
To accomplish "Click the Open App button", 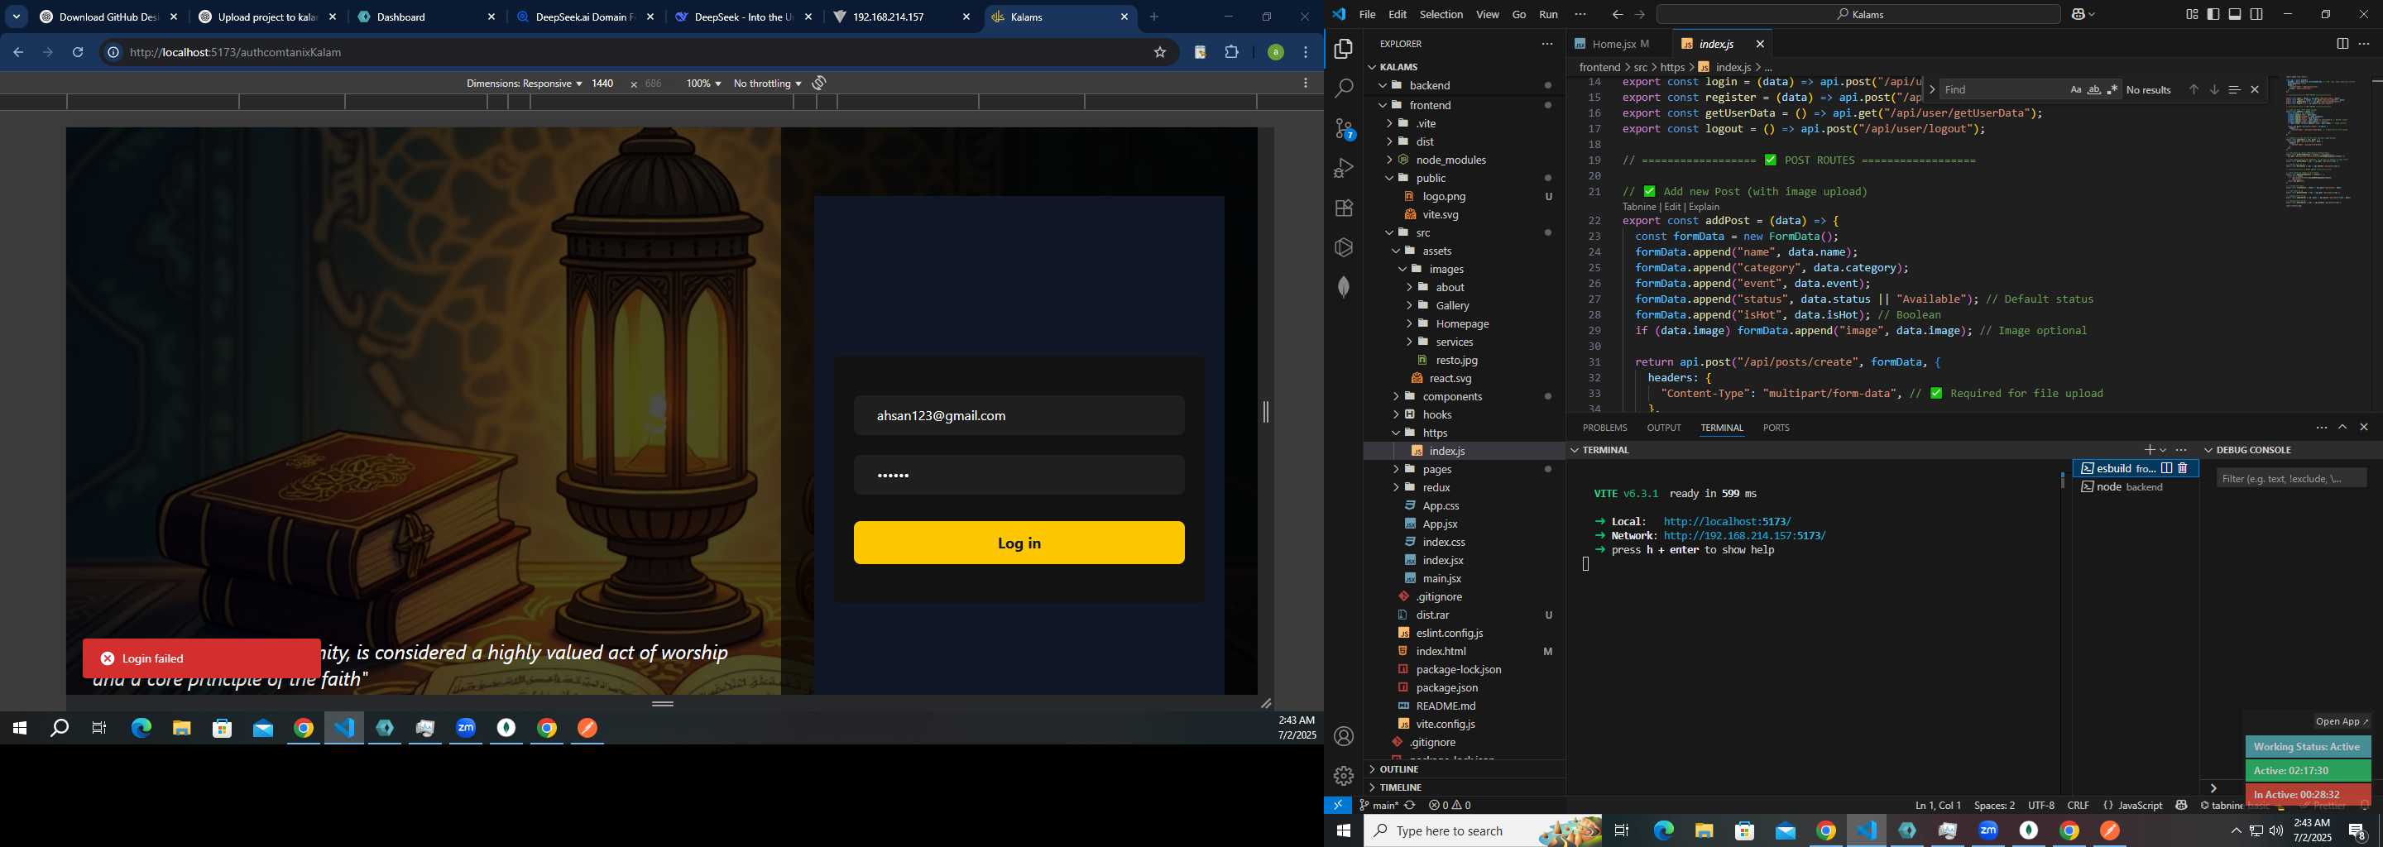I will click(x=2342, y=721).
